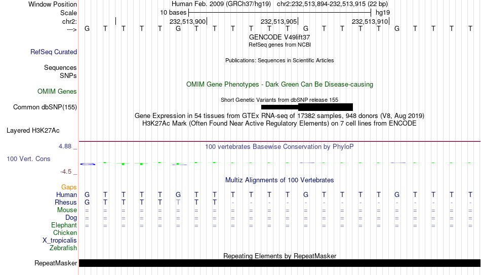
Task: Select the Dog alignment row label
Action: point(71,218)
